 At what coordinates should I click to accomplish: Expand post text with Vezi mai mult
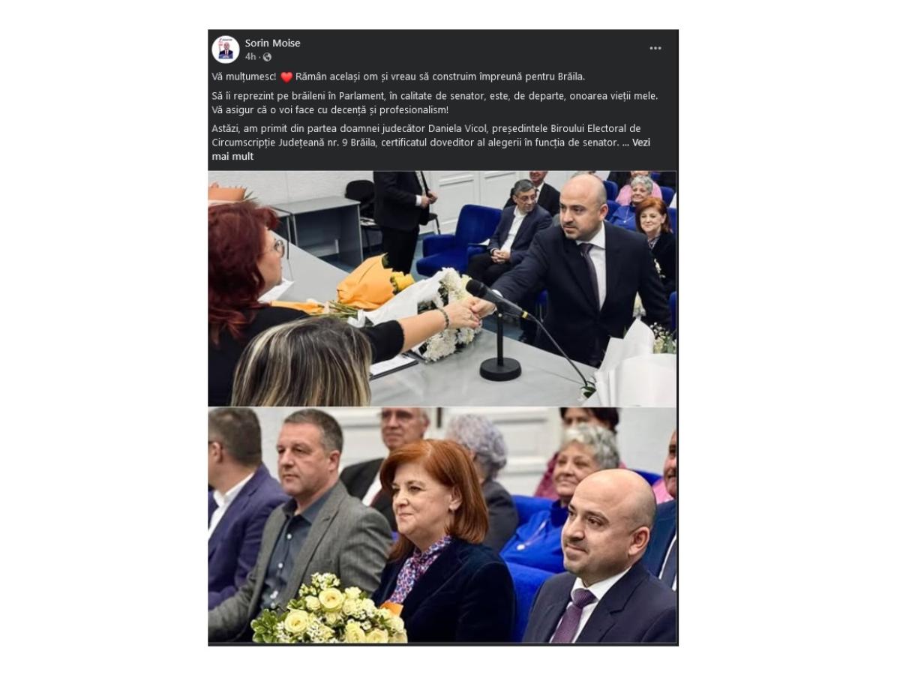(x=430, y=149)
